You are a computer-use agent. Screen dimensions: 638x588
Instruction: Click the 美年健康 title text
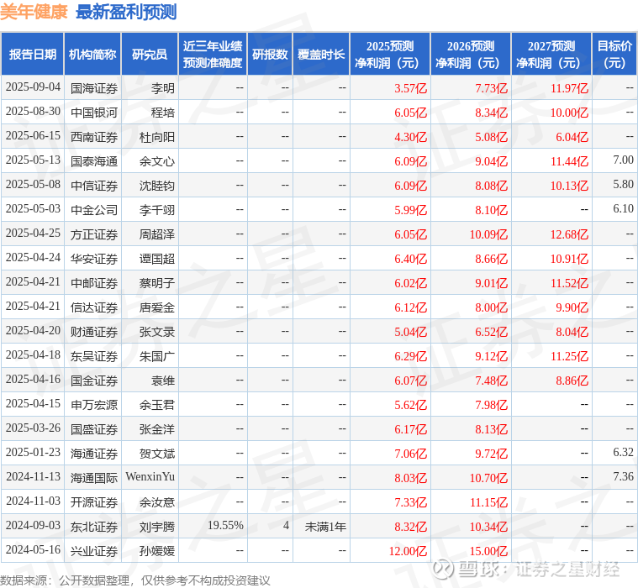34,12
